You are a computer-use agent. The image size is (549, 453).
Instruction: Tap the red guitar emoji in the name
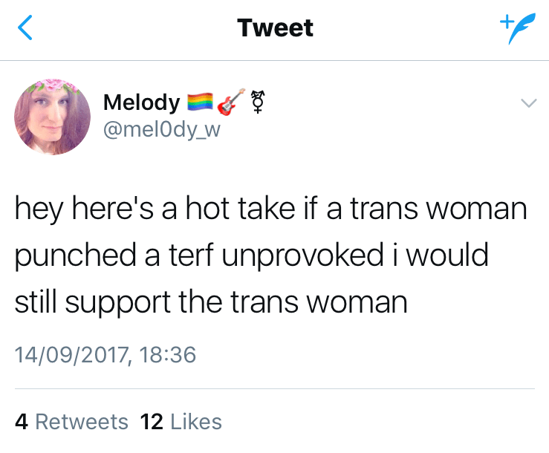pos(230,102)
